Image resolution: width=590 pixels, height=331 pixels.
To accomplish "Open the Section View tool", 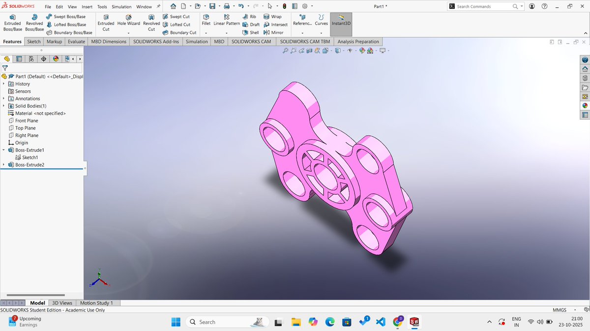I will tap(309, 51).
